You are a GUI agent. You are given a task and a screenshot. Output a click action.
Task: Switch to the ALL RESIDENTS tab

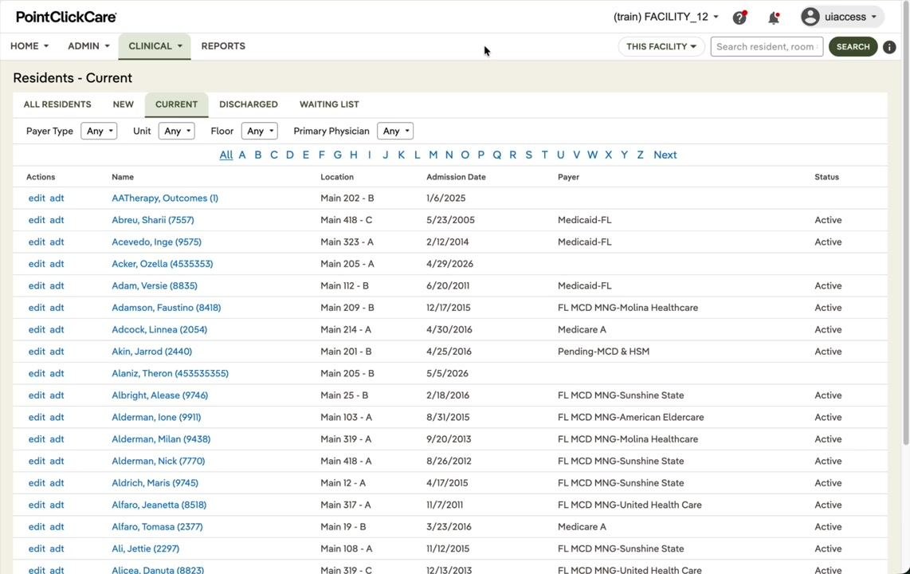point(57,104)
